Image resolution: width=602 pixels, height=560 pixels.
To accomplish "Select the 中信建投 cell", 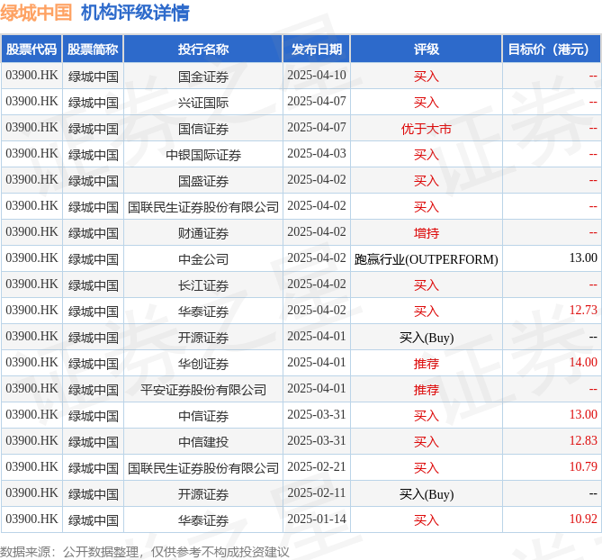I will (203, 442).
